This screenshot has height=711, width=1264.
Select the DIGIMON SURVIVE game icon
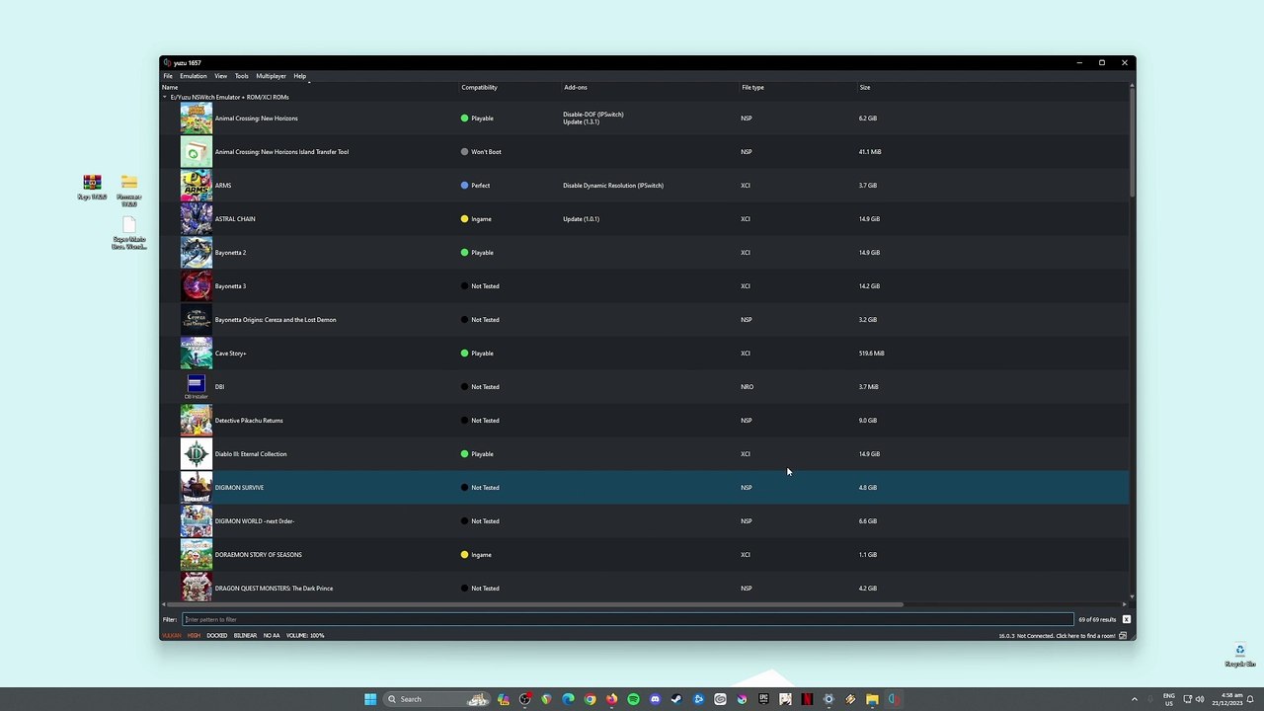(x=196, y=488)
